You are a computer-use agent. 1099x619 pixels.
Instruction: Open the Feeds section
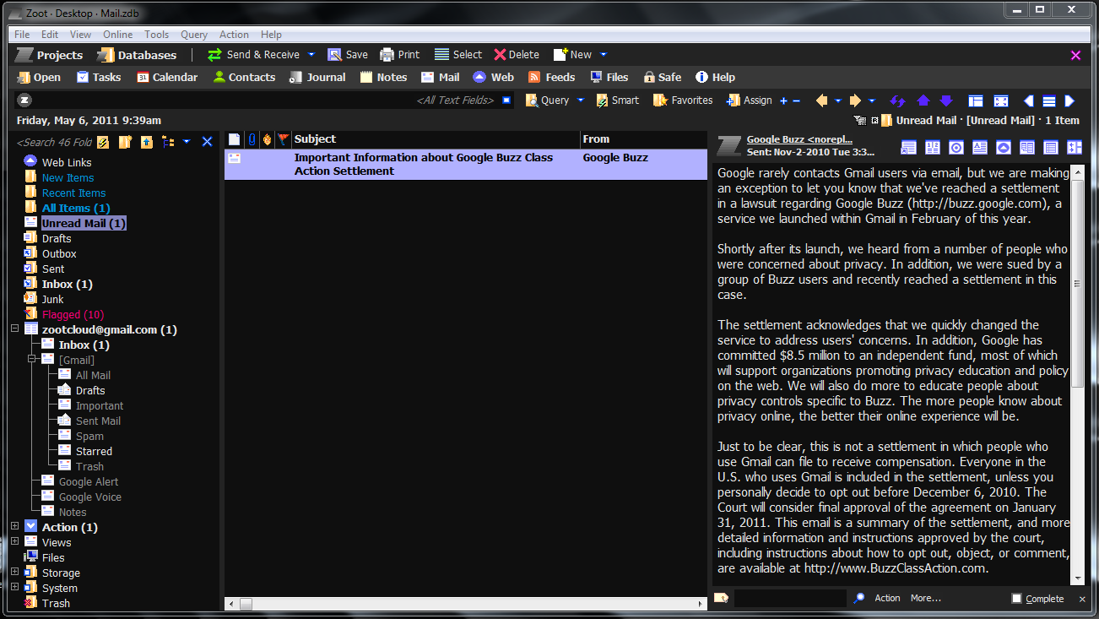coord(551,77)
